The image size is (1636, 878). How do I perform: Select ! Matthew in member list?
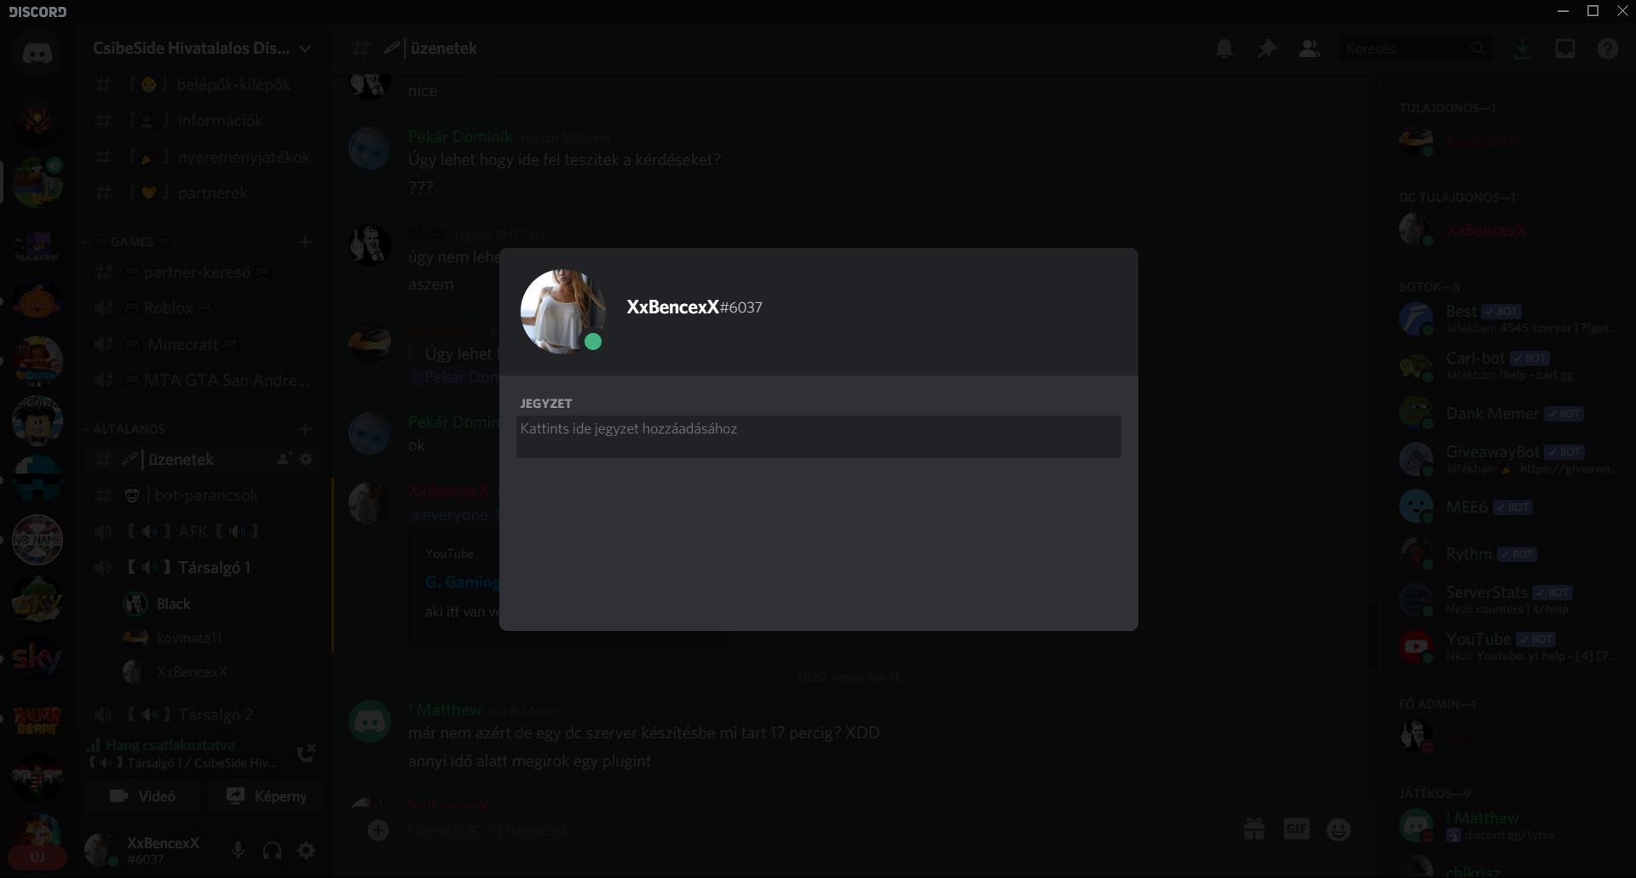pos(1510,826)
